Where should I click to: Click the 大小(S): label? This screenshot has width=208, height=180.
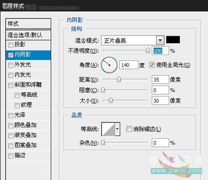point(89,101)
